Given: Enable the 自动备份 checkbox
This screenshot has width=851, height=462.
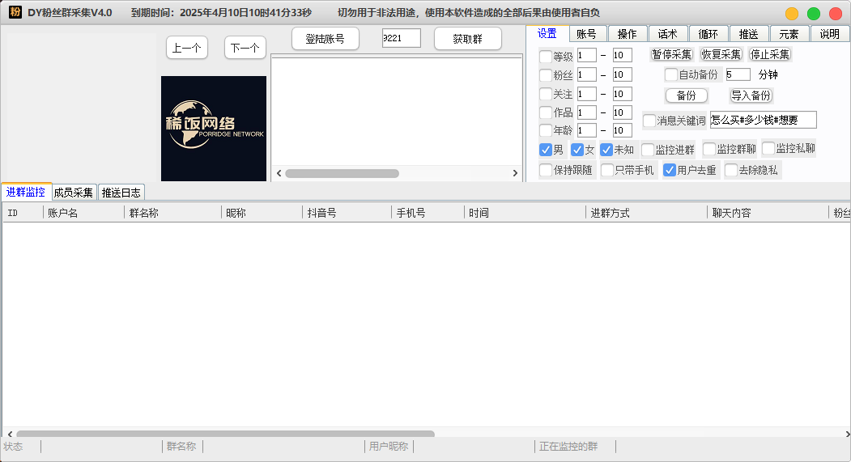Looking at the screenshot, I should pyautogui.click(x=671, y=74).
